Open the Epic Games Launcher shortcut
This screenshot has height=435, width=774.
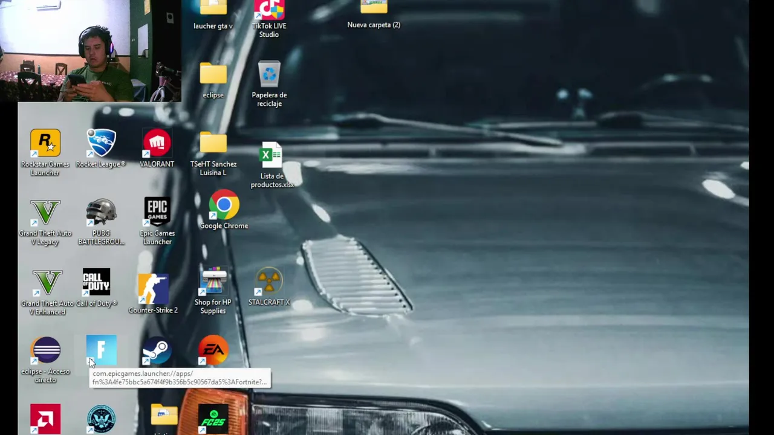pyautogui.click(x=157, y=213)
